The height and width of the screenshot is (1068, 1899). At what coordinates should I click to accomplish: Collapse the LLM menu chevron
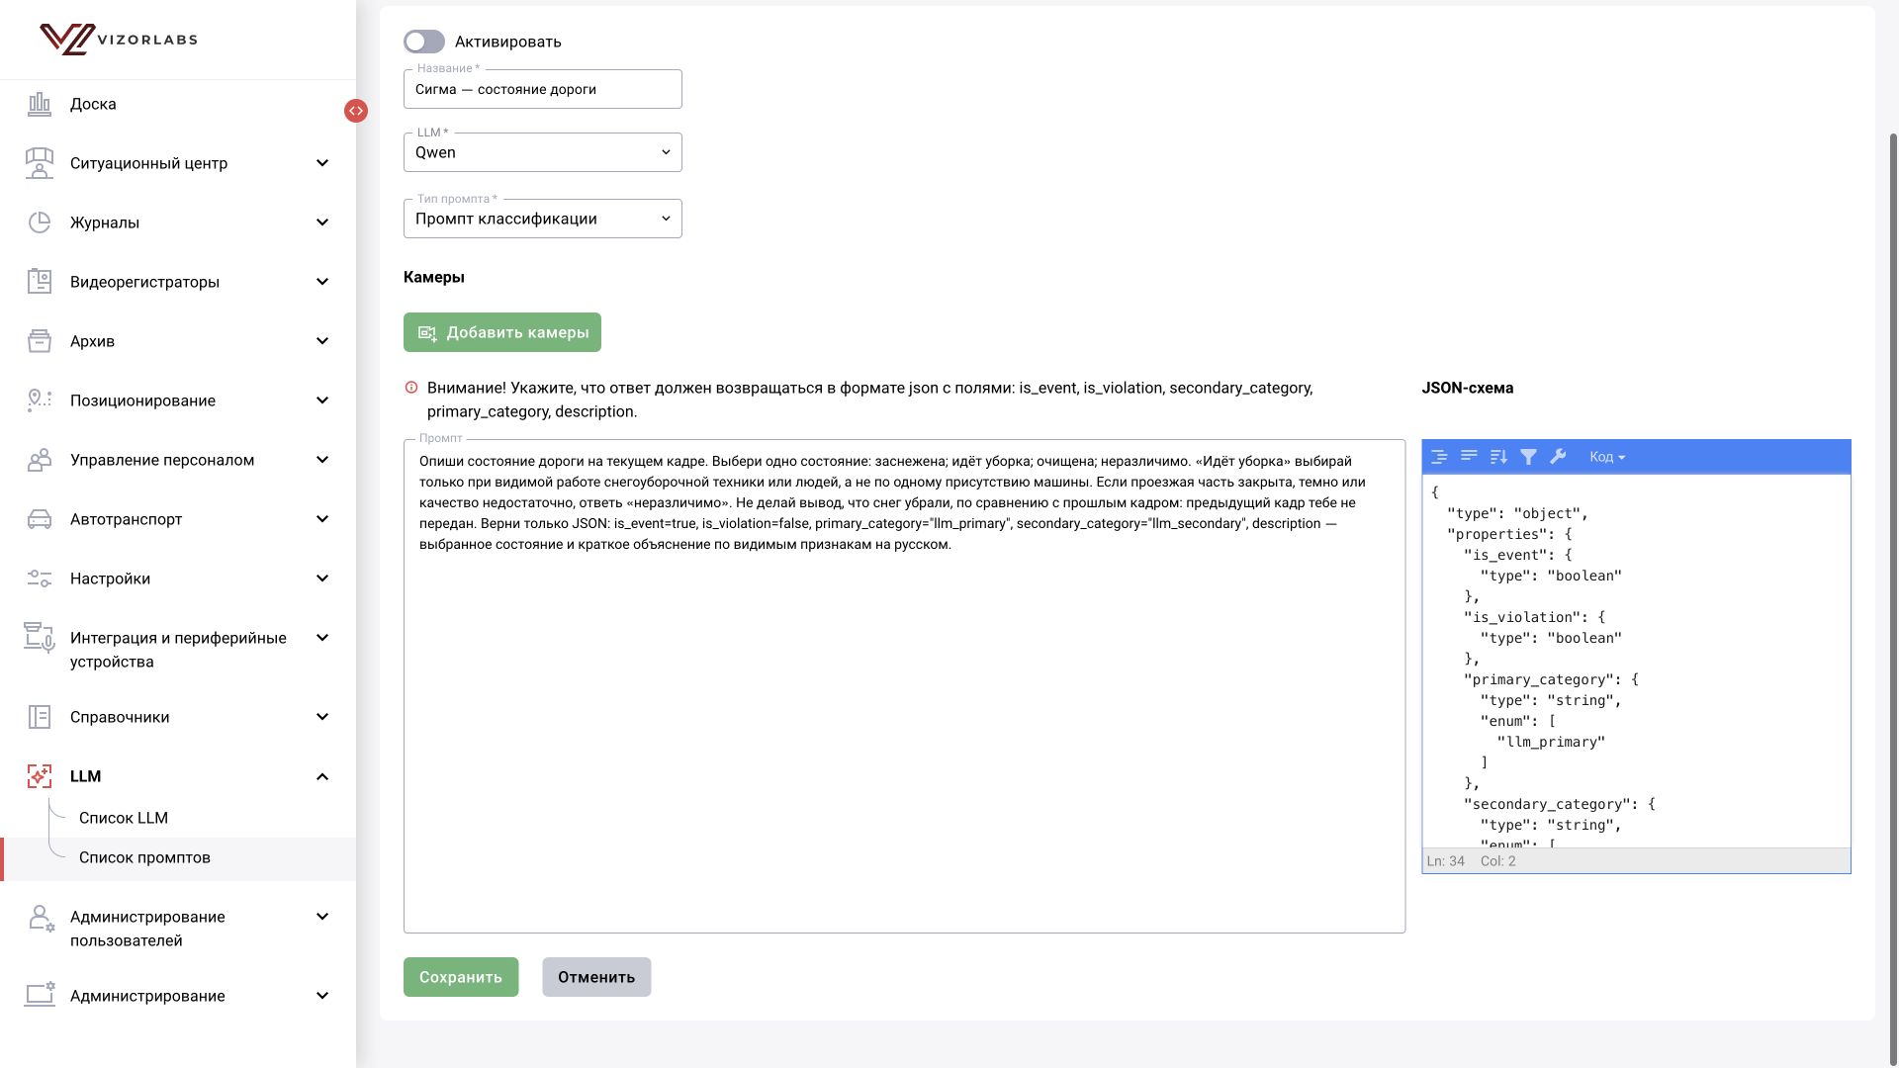pyautogui.click(x=322, y=776)
